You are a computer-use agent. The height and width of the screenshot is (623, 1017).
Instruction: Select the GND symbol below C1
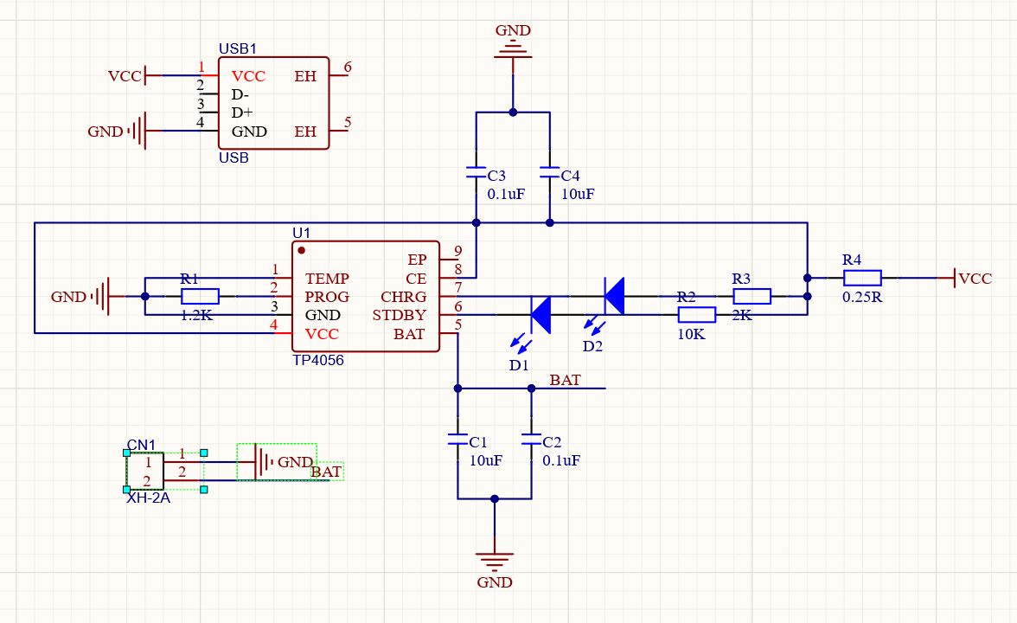coord(496,558)
